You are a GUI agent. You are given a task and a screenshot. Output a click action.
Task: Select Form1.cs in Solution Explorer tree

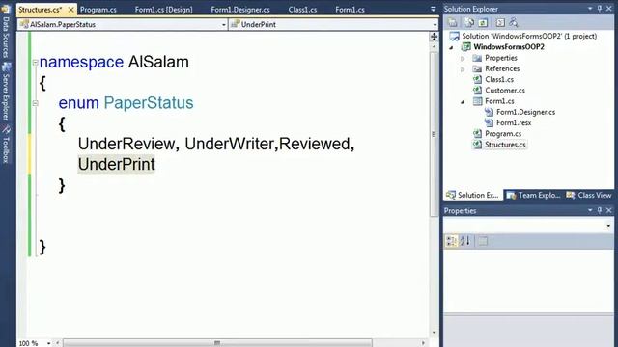(x=499, y=101)
